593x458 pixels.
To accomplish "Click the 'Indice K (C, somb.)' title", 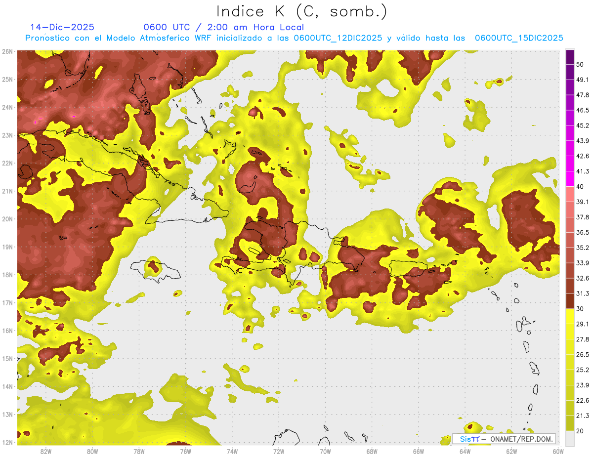I will click(302, 11).
